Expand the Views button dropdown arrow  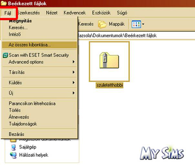point(143,24)
